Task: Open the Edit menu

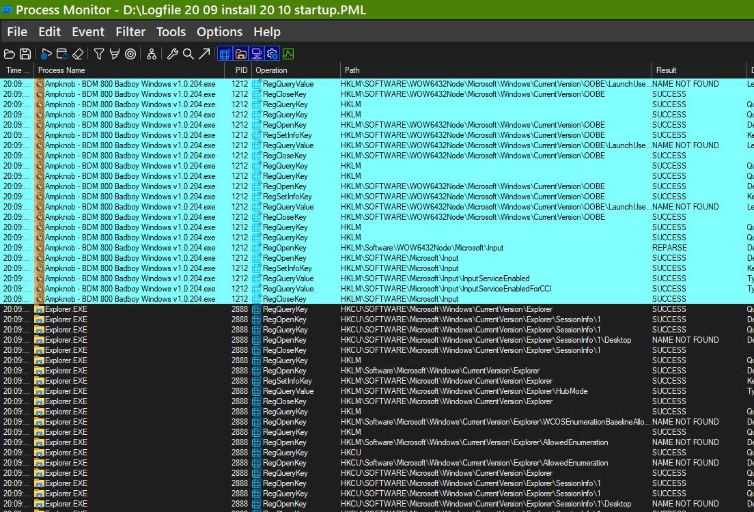Action: point(50,31)
